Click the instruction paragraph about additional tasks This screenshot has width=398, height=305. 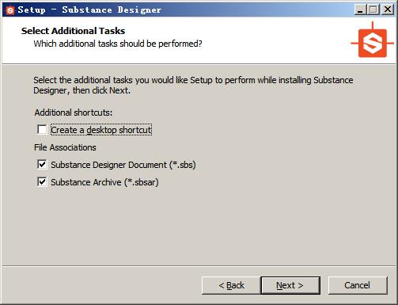(x=193, y=85)
